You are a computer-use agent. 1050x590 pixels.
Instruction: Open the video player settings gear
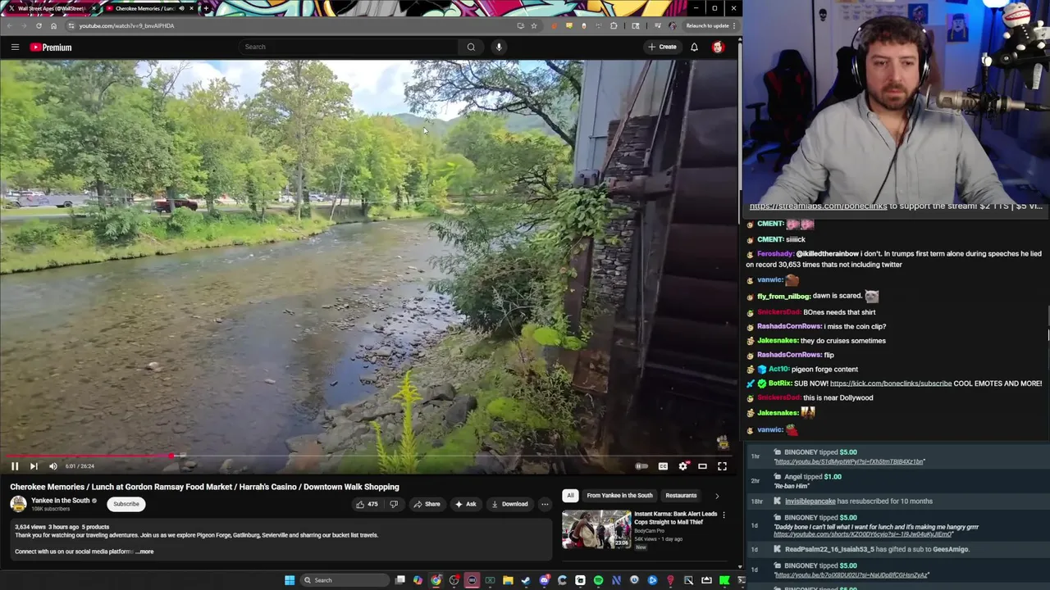pos(682,466)
